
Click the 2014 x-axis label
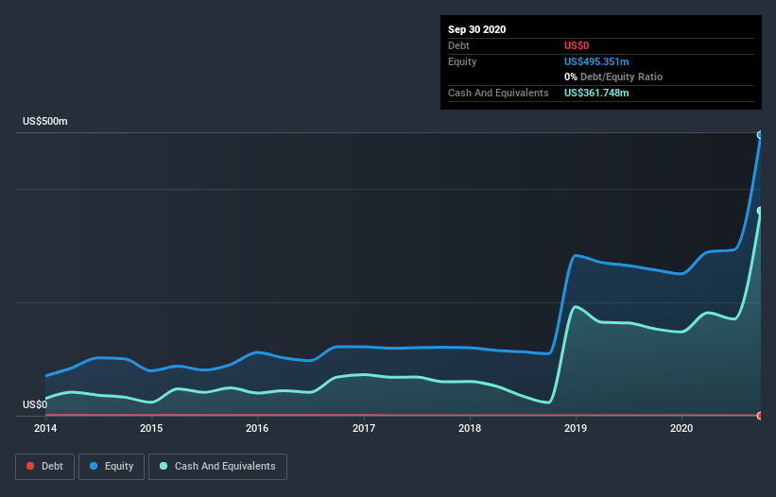coord(45,428)
